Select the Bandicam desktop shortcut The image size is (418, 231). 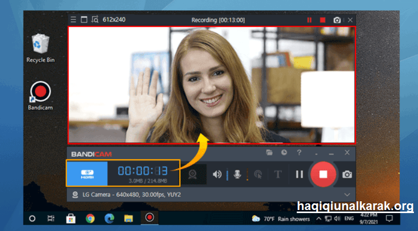click(x=40, y=96)
